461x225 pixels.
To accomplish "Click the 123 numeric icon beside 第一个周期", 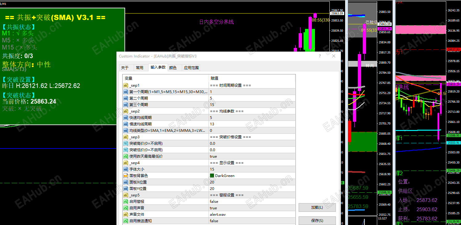I will (x=125, y=92).
